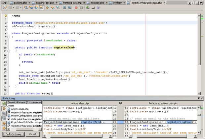Collapse registerZend fold at line 11
This screenshot has width=205, height=139.
(9, 51)
